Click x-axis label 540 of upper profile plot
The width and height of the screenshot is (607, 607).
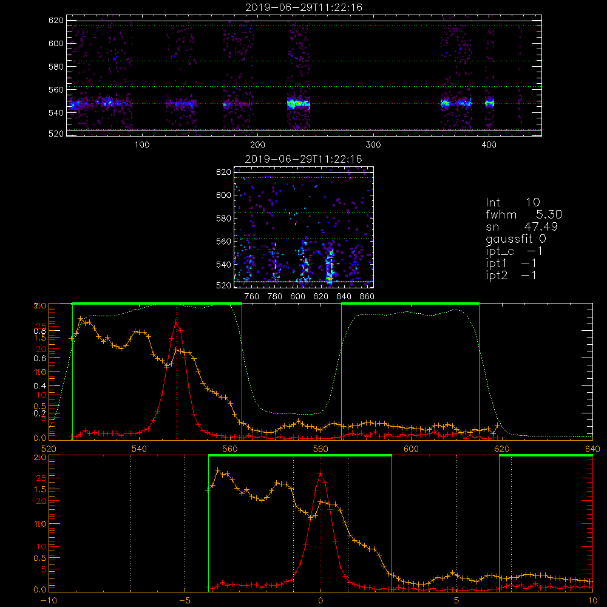pyautogui.click(x=140, y=449)
